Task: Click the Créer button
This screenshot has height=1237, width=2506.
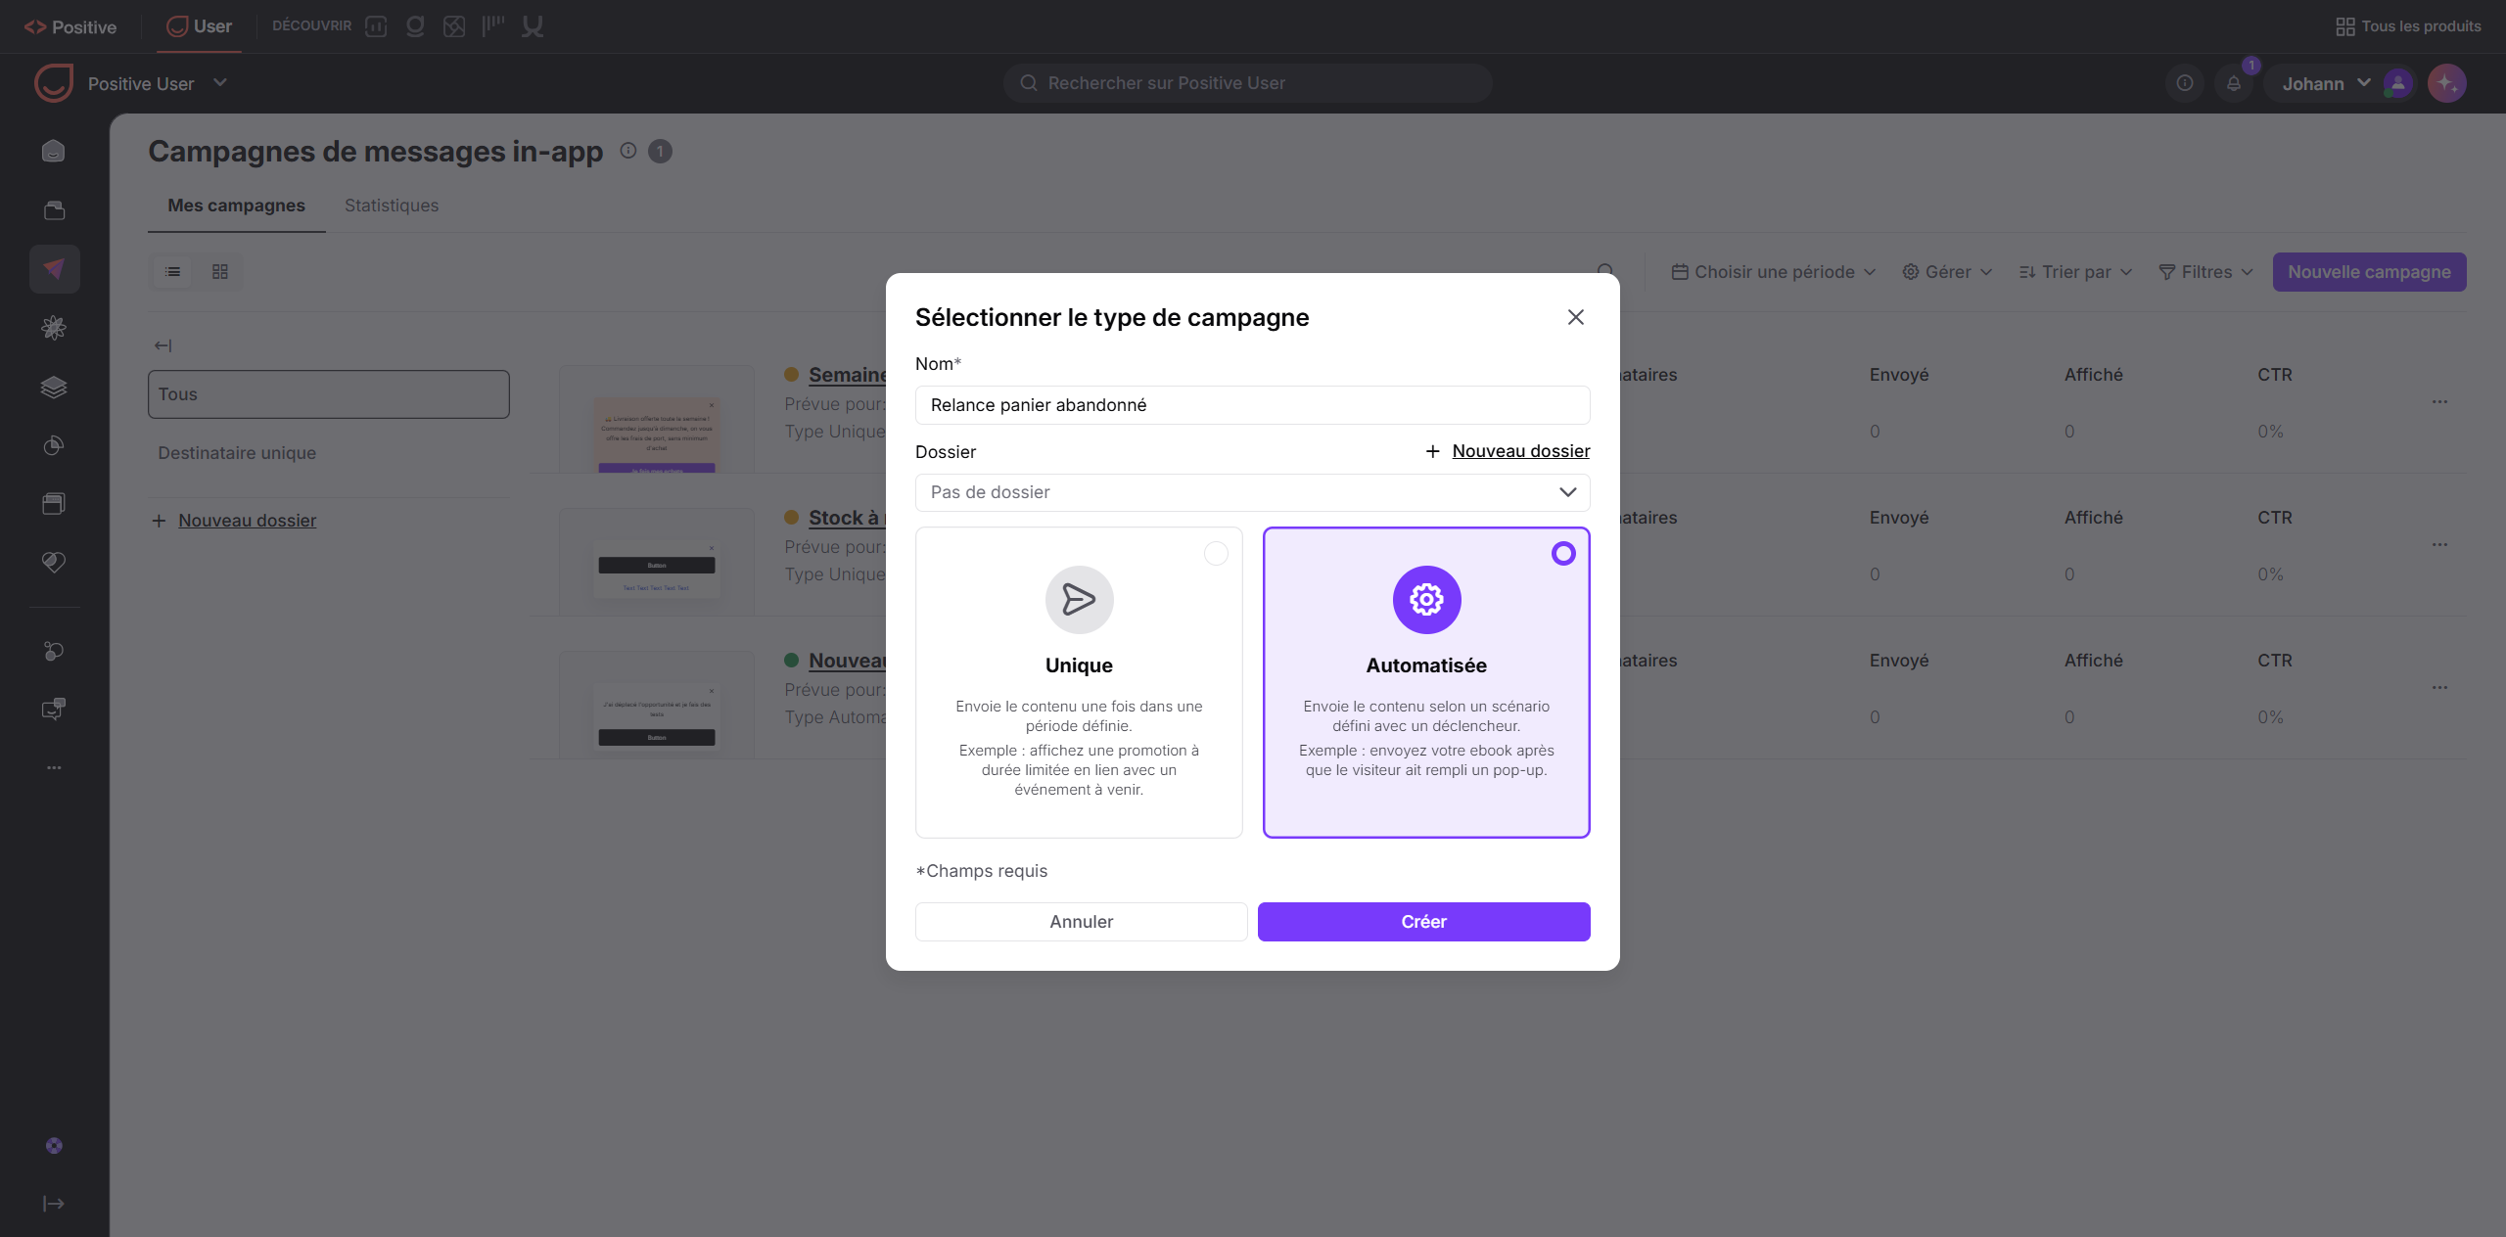Action: pyautogui.click(x=1423, y=922)
